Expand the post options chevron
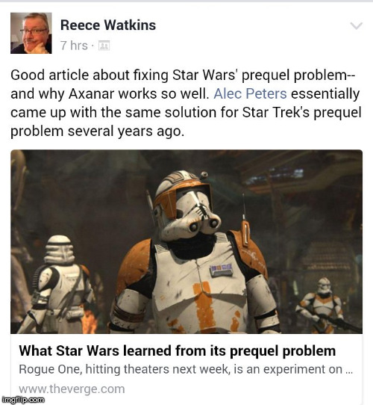373x405 pixels. (x=357, y=26)
